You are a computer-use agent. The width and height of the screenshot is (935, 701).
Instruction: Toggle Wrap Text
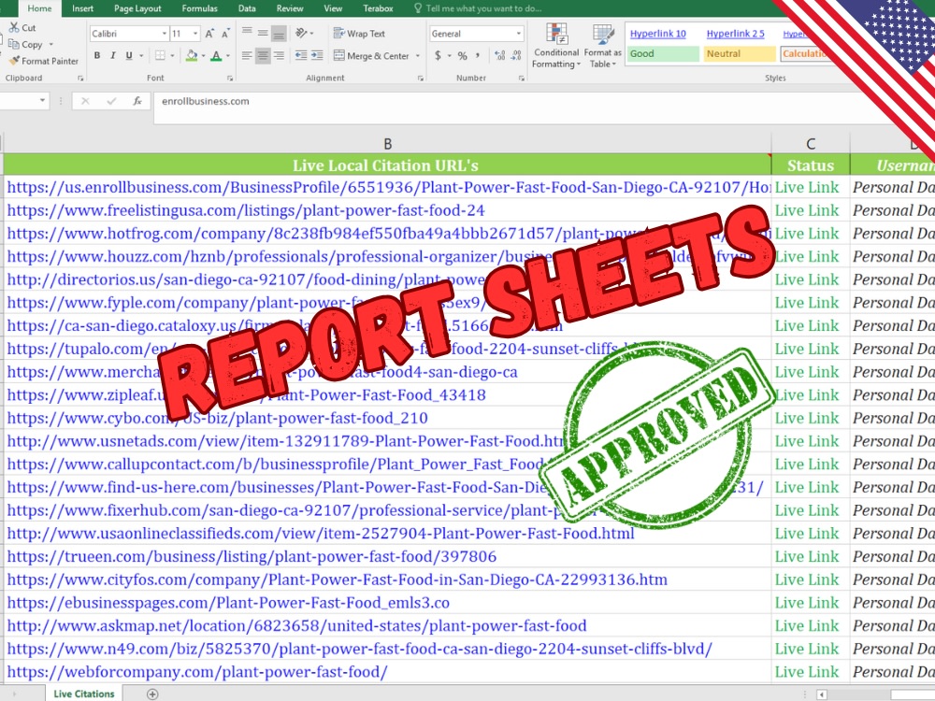[x=359, y=34]
